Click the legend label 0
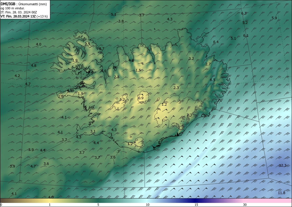The image size is (292, 207). click(x=1, y=205)
